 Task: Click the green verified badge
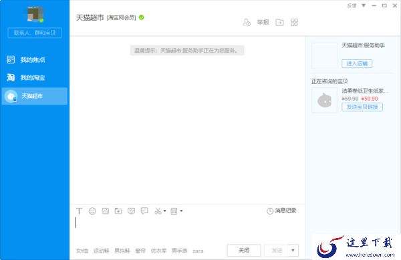coord(142,17)
